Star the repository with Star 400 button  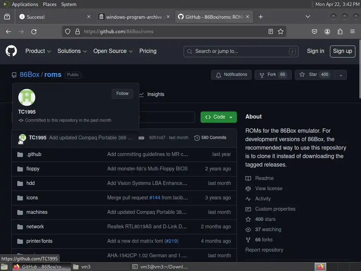(x=315, y=75)
